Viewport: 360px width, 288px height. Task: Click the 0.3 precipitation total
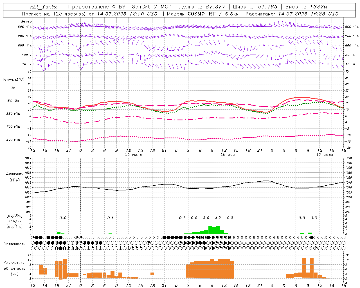314,218
